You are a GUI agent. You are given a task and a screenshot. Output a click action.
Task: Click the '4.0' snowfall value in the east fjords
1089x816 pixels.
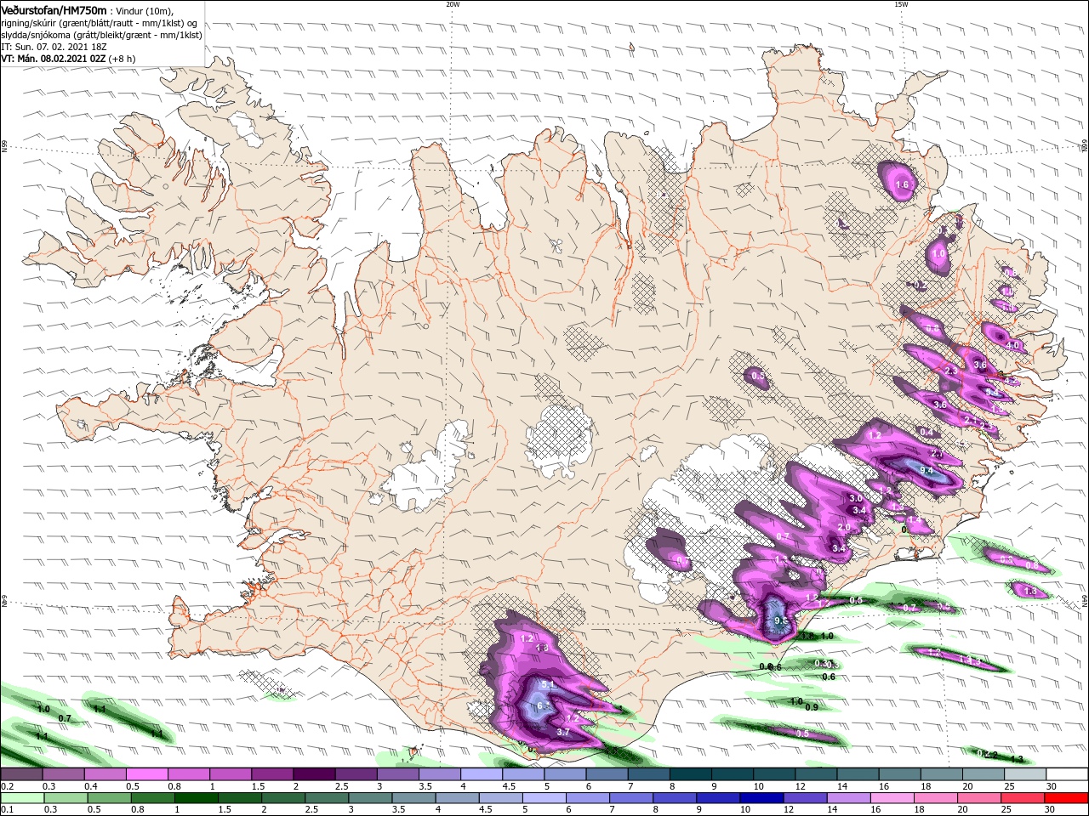click(x=1012, y=346)
